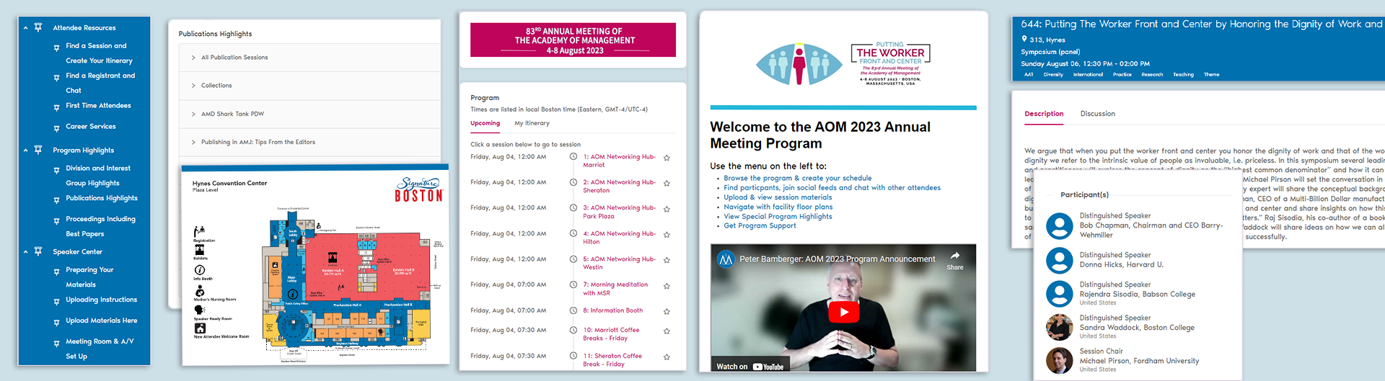The width and height of the screenshot is (1385, 381).
Task: Click 83rd Annual Meeting banner
Action: click(573, 40)
